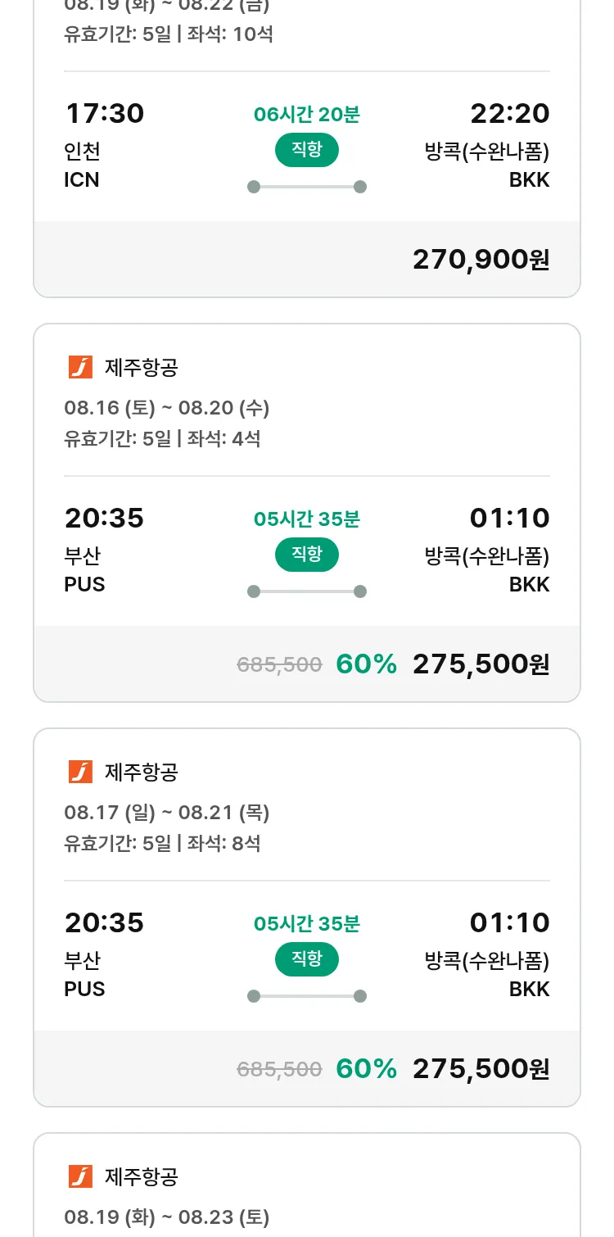The width and height of the screenshot is (614, 1237).
Task: Select the 270,900원 fare
Action: tap(481, 260)
